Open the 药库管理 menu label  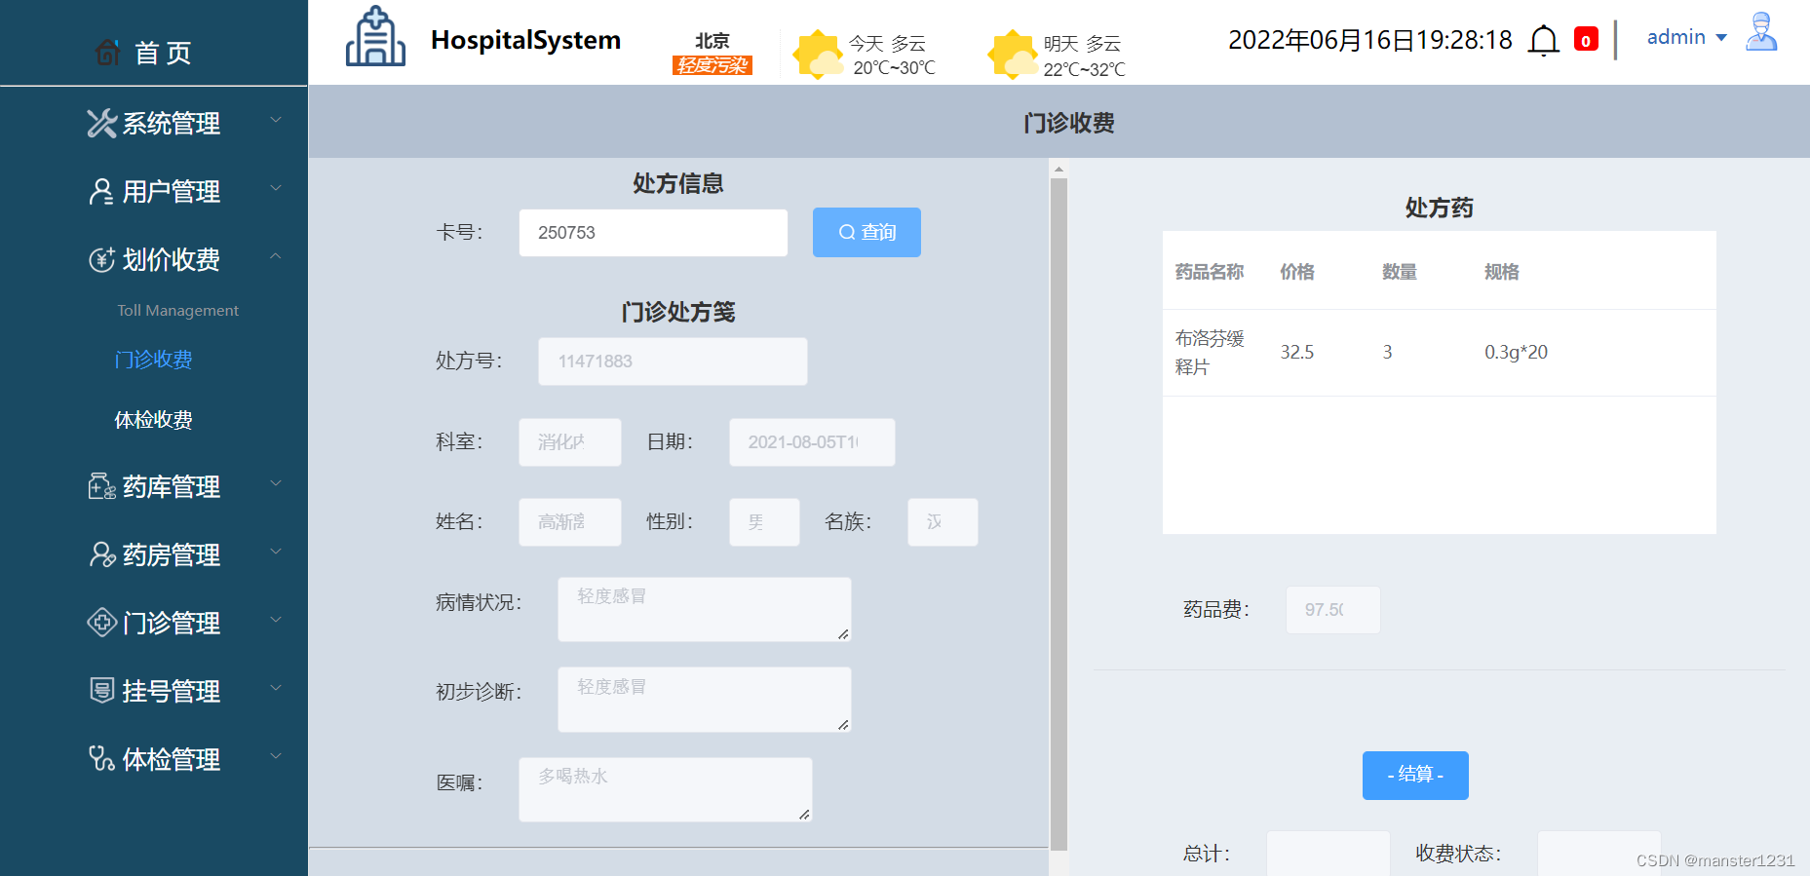point(172,487)
